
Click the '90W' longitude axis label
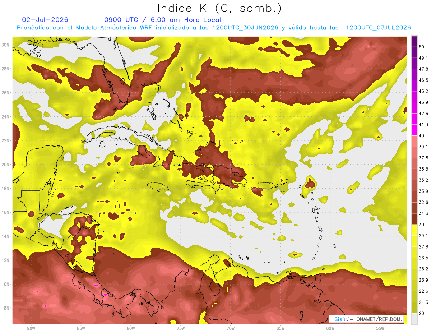click(31, 329)
